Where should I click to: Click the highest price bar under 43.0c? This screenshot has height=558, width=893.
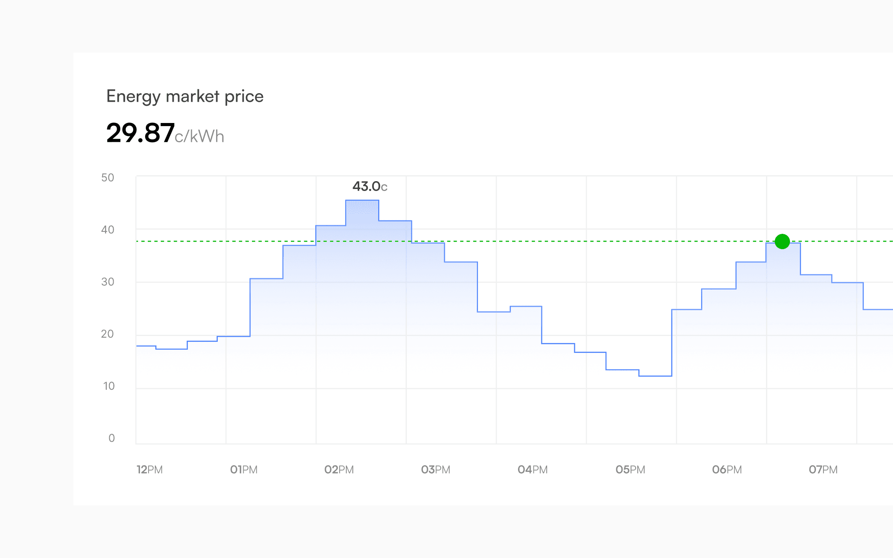(362, 321)
